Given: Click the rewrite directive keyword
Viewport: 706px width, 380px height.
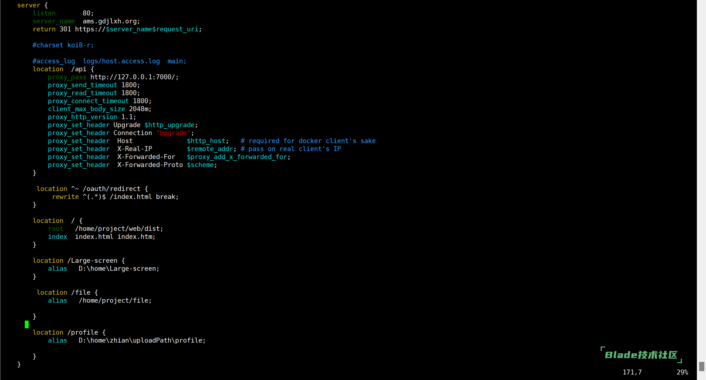Looking at the screenshot, I should point(65,197).
